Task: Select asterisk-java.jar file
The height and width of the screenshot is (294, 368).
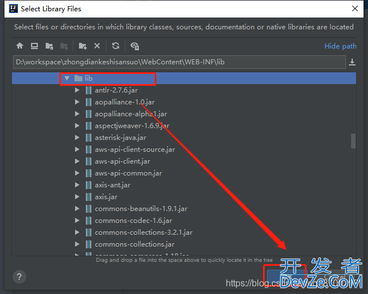Action: tap(120, 138)
